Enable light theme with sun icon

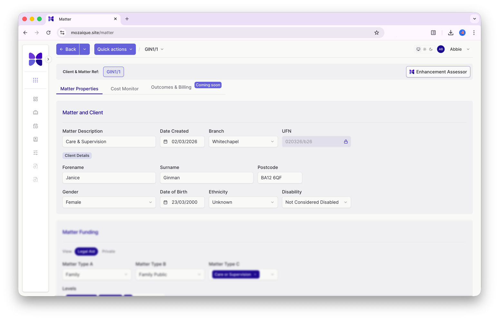425,49
